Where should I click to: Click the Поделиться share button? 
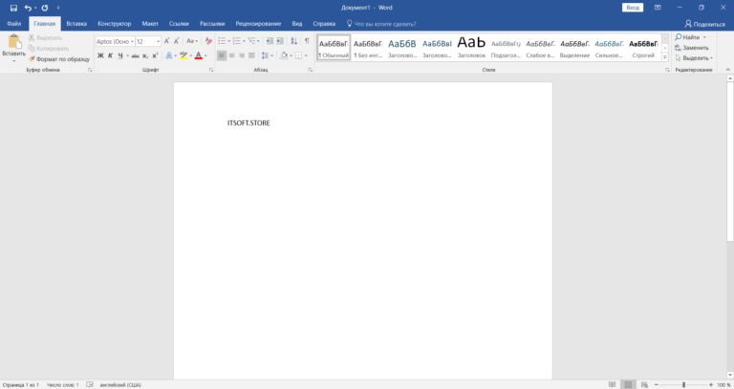[x=704, y=24]
